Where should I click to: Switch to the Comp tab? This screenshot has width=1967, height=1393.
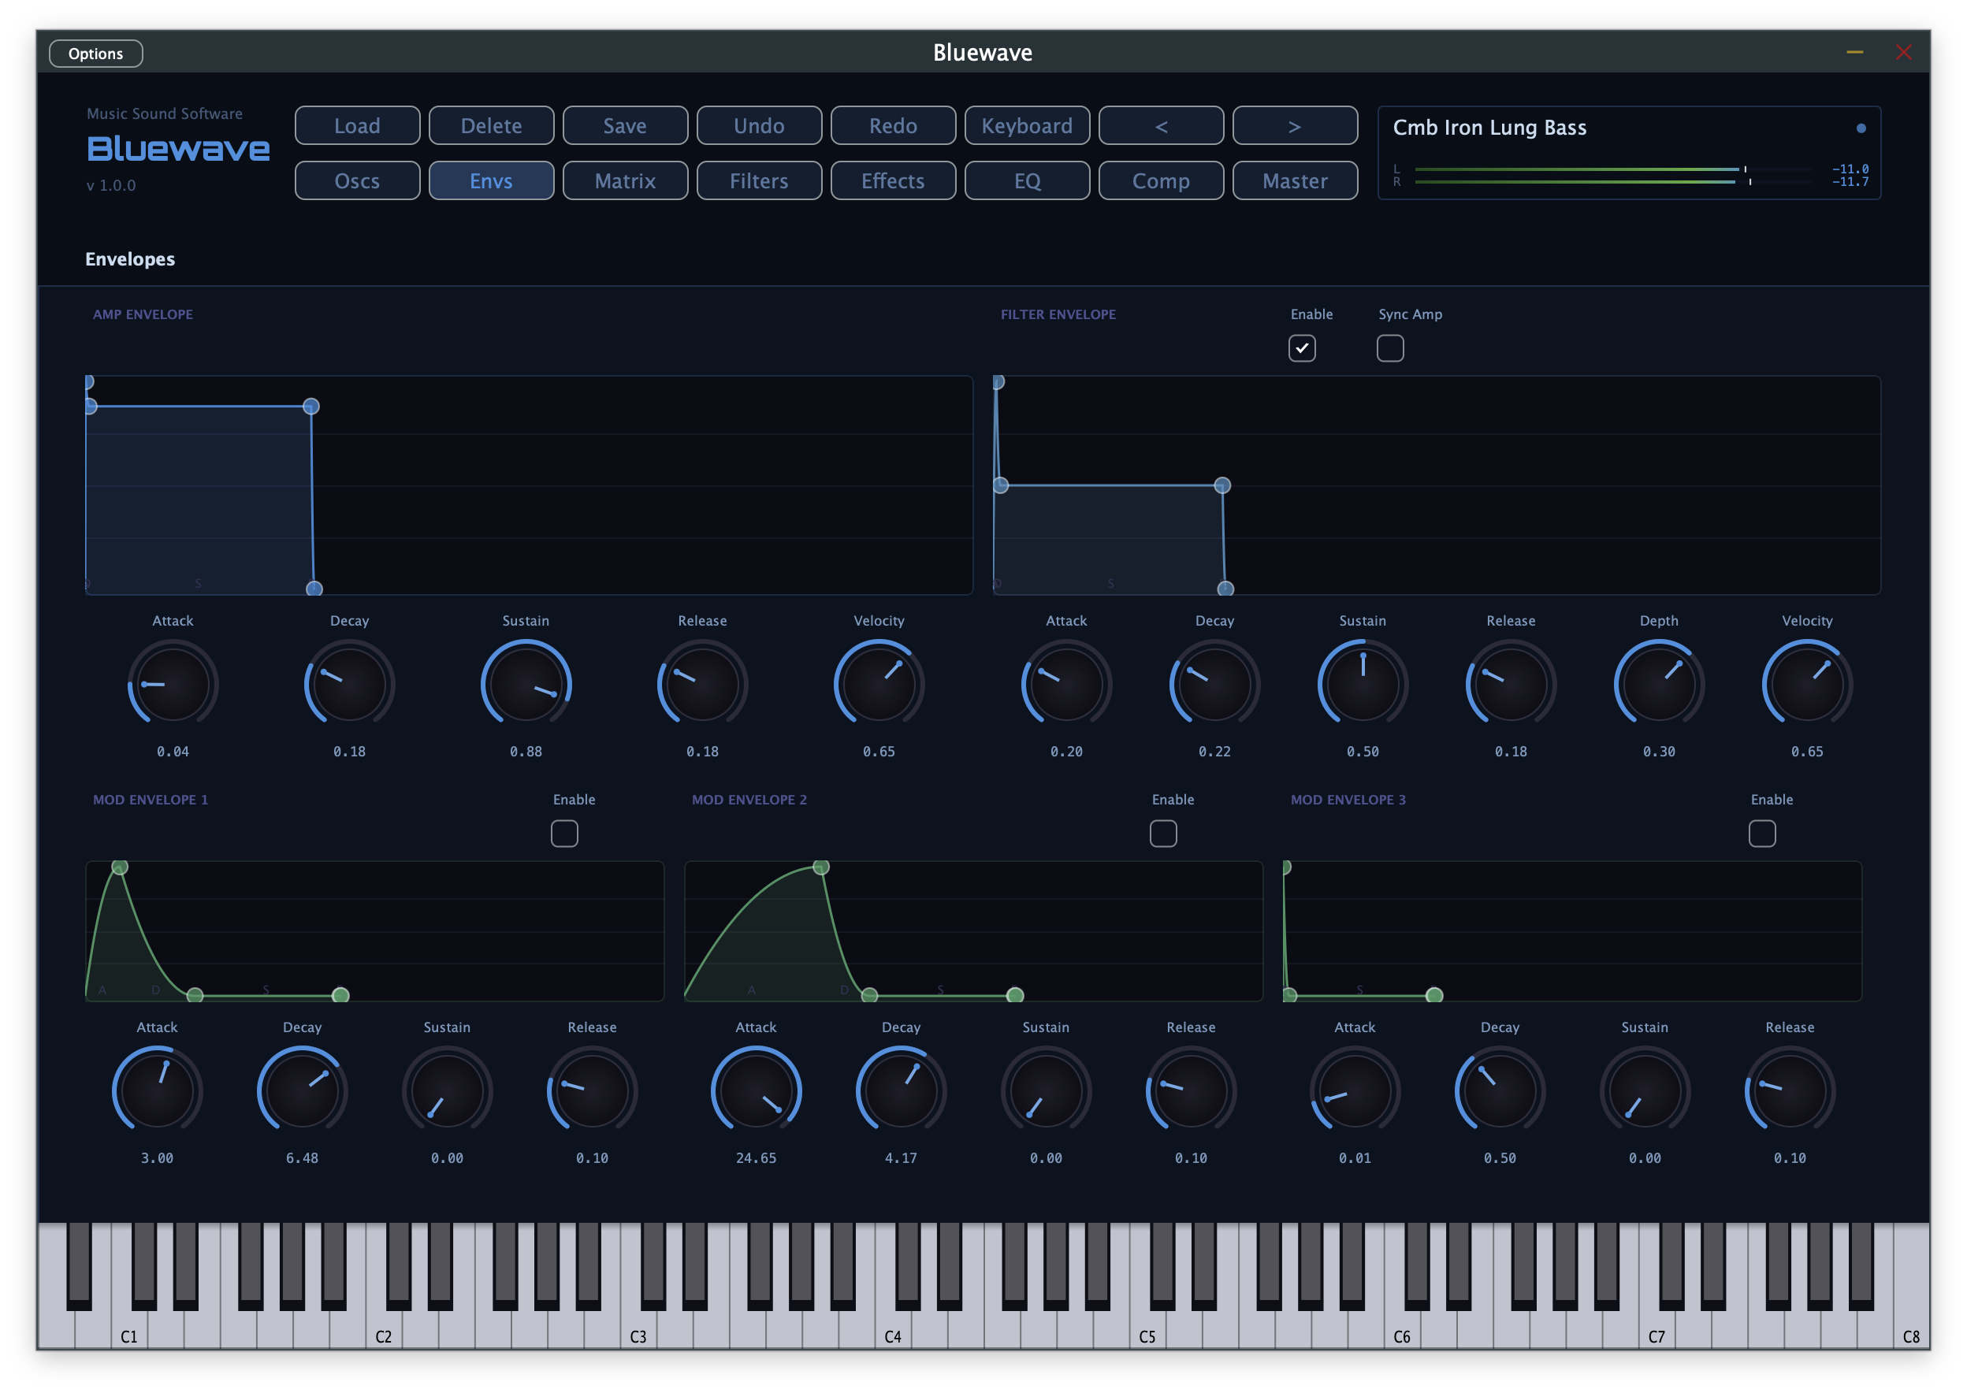pos(1161,181)
